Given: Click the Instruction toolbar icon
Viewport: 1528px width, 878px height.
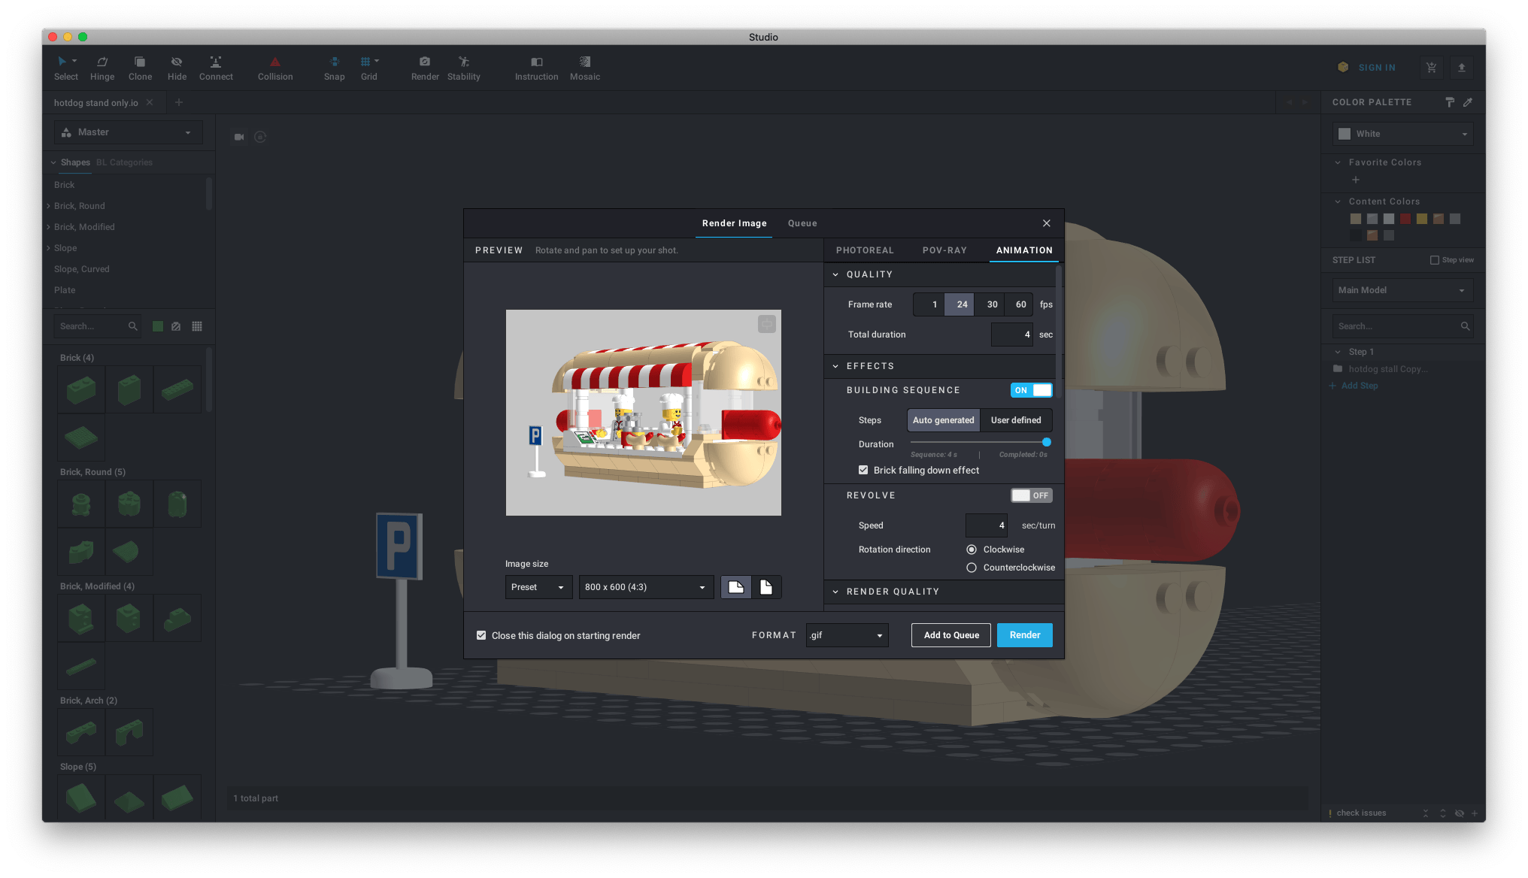Looking at the screenshot, I should 536,62.
